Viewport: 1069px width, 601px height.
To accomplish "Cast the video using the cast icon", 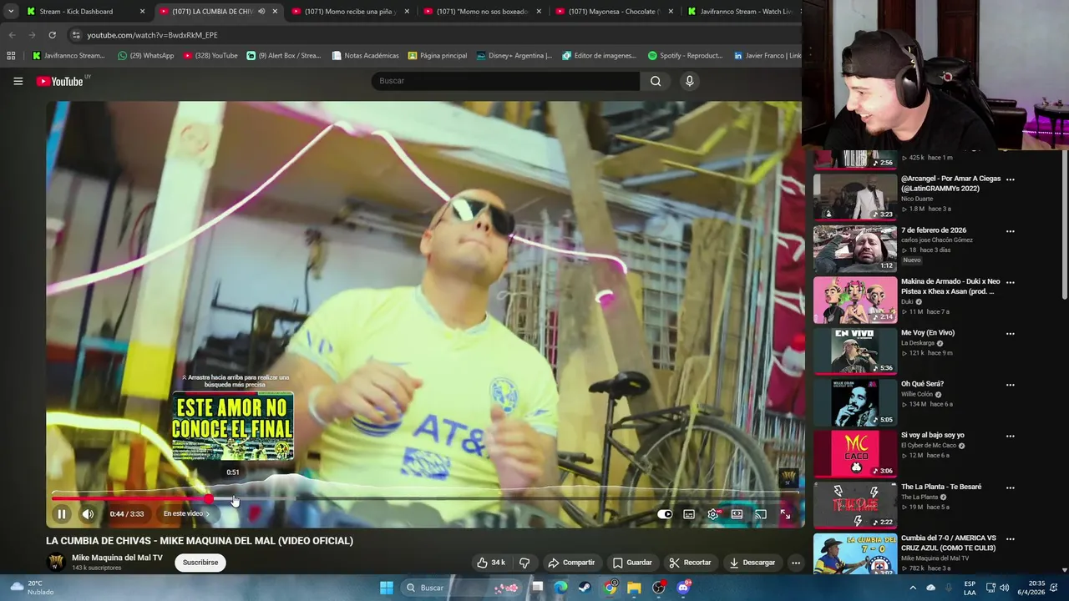I will 761,514.
